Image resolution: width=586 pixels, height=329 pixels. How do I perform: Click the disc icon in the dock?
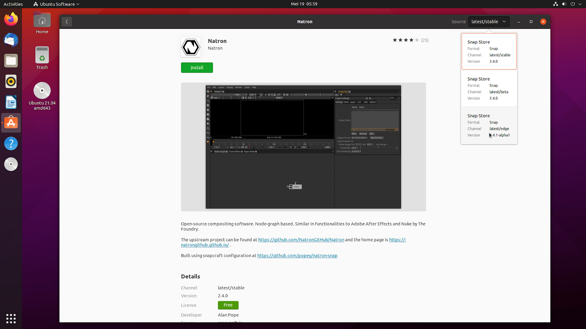pos(11,164)
